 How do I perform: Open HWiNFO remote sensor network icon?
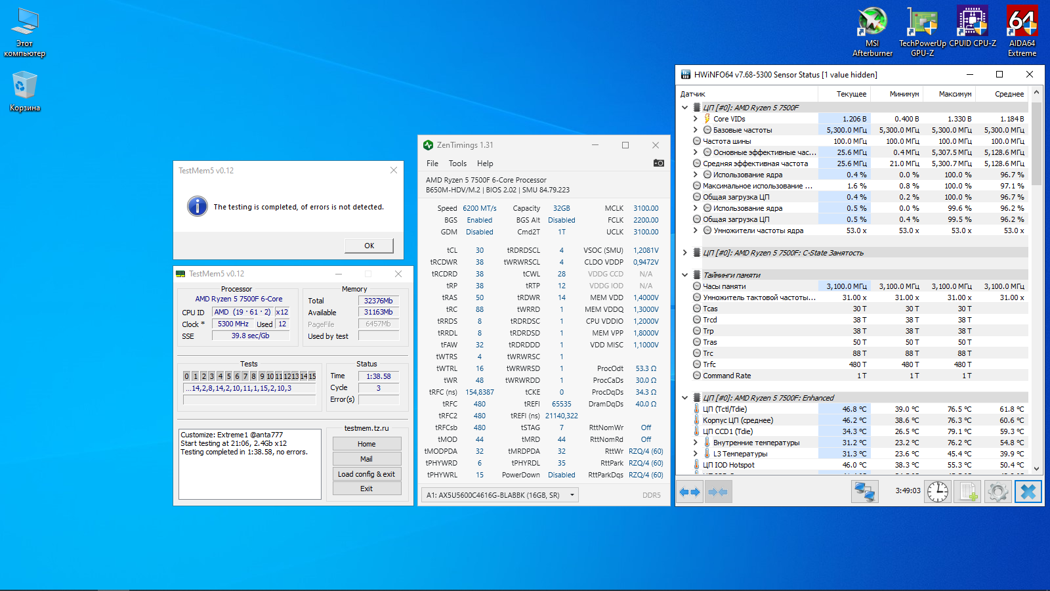(865, 492)
